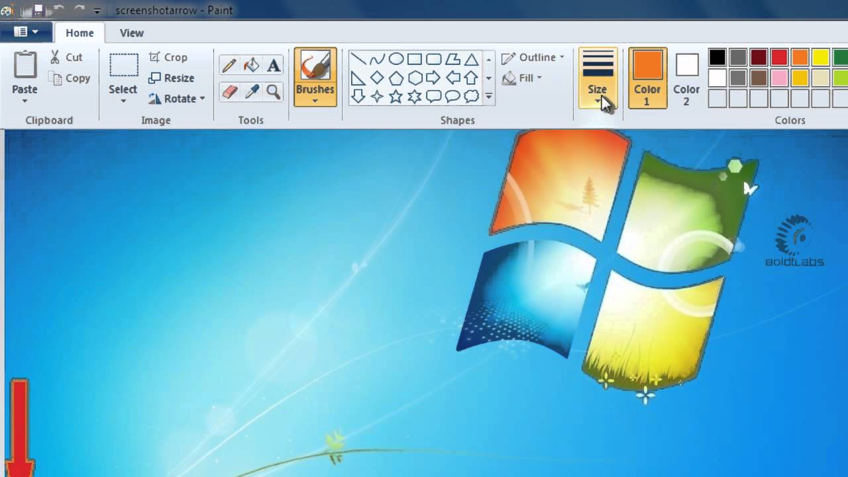The width and height of the screenshot is (848, 477).
Task: Click the Undo arrow in the title bar
Action: pyautogui.click(x=58, y=10)
